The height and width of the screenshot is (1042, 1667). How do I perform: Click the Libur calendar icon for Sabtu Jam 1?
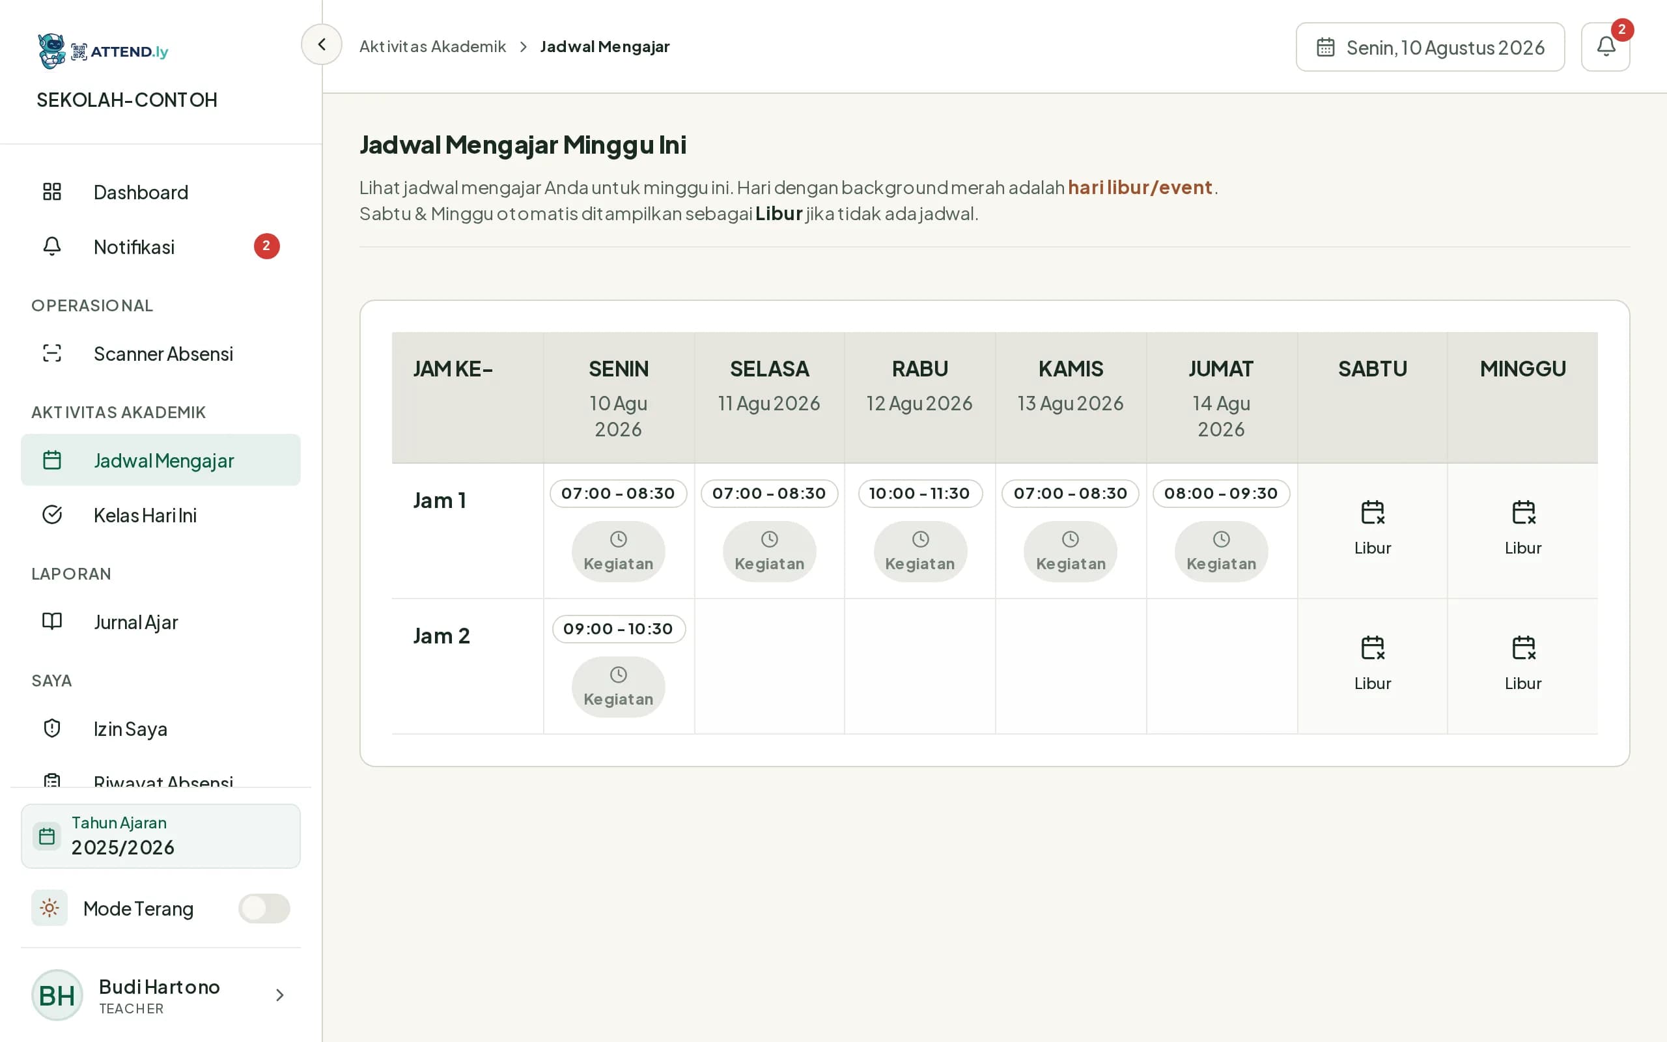tap(1372, 512)
